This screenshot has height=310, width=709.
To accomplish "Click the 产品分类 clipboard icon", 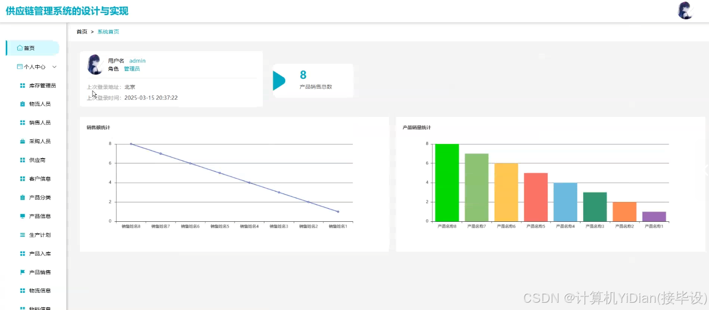I will 22,197.
